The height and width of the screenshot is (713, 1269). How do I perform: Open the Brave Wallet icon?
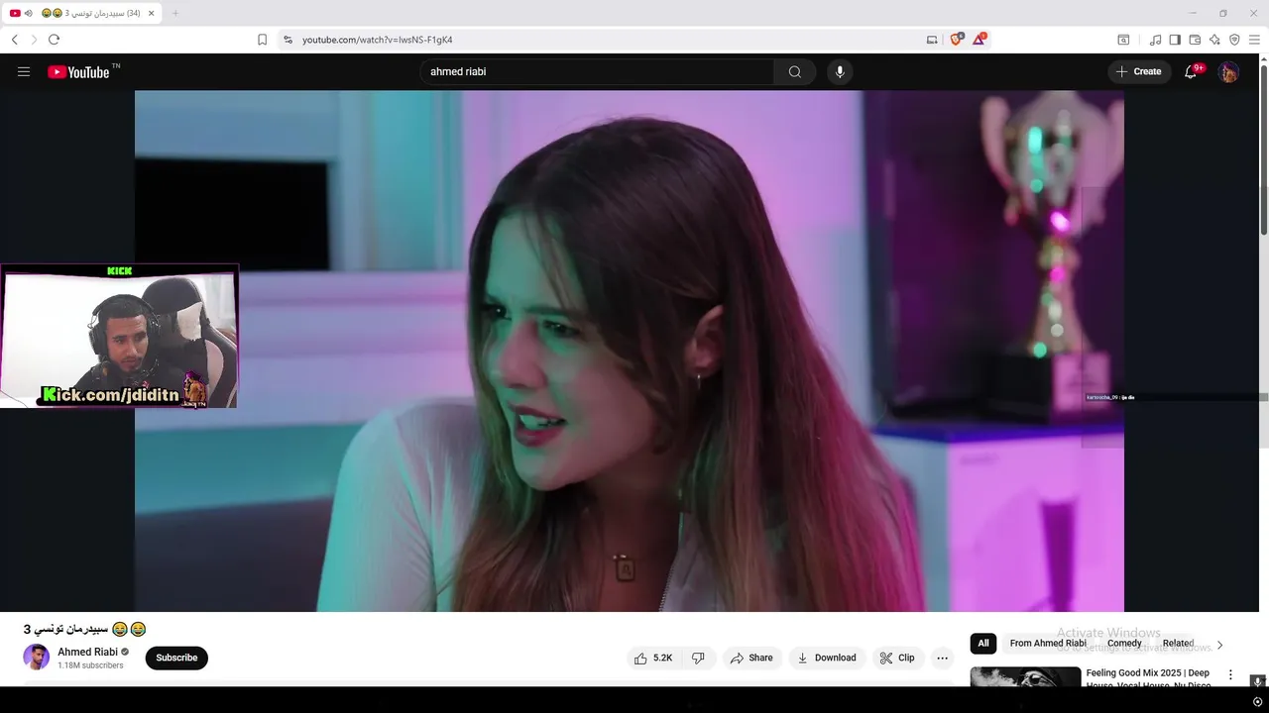pos(1195,40)
